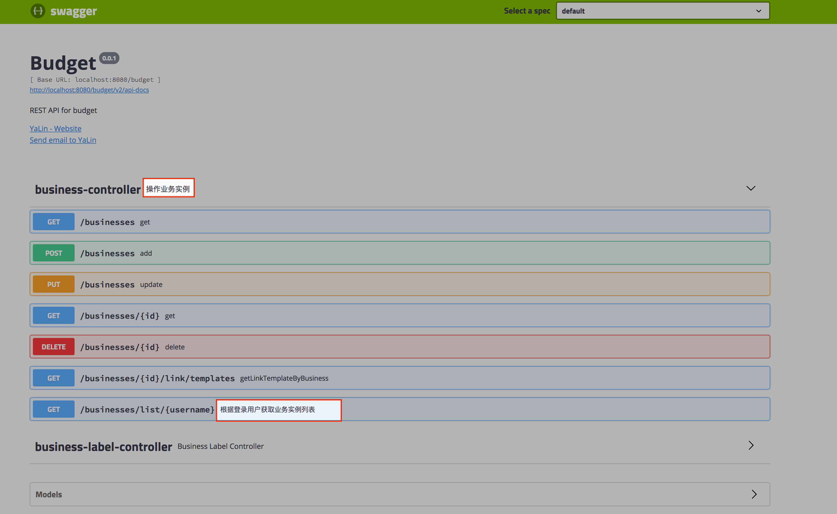Click the POST badge for /businesses add

[x=53, y=253]
